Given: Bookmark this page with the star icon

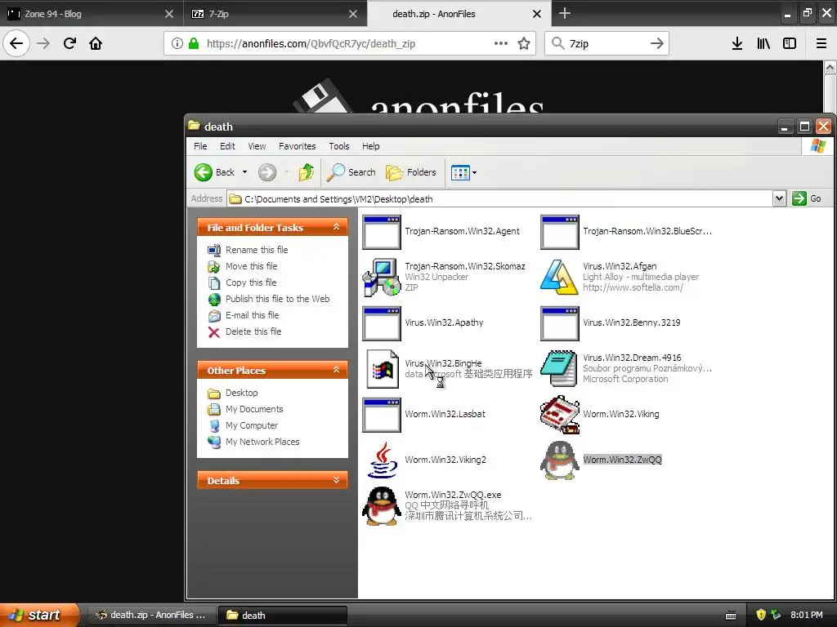Looking at the screenshot, I should (x=524, y=43).
